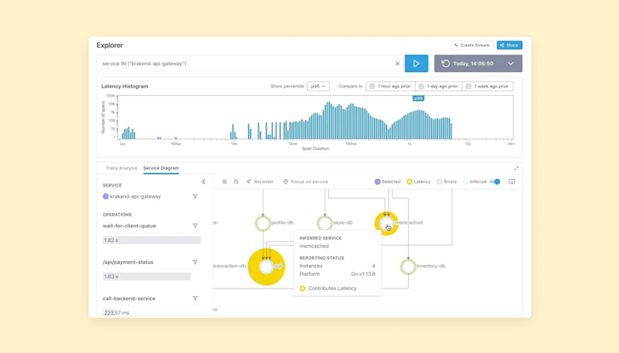This screenshot has width=619, height=353.
Task: Switch to the Trace Analysis tab
Action: 122,168
